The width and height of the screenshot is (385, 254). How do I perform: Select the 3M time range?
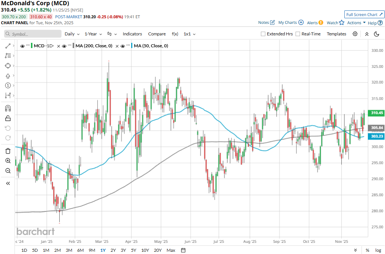tap(69, 250)
